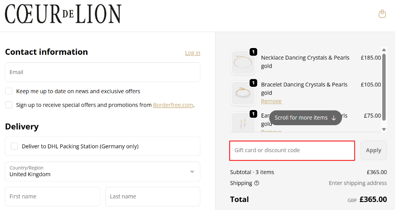Click the Coeur de Lion logo
Image resolution: width=395 pixels, height=210 pixels.
pos(63,14)
